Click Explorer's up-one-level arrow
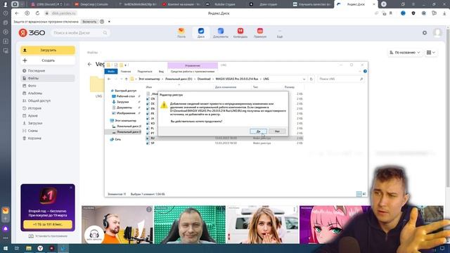Screen dimensions: 450x253 [127, 79]
